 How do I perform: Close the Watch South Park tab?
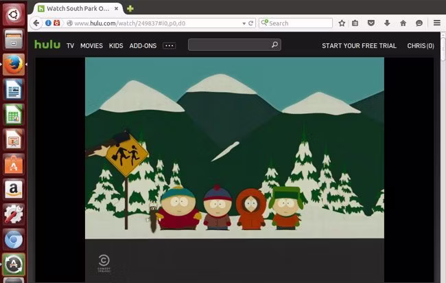117,8
